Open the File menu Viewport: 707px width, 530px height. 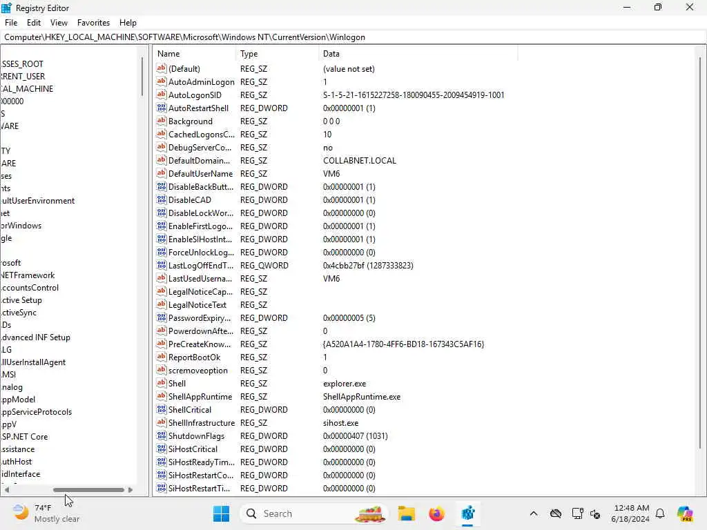point(11,23)
